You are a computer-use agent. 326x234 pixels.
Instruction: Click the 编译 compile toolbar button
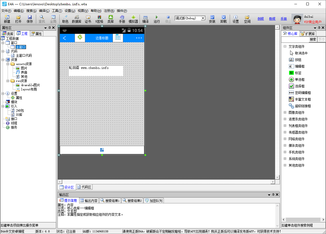(145, 19)
